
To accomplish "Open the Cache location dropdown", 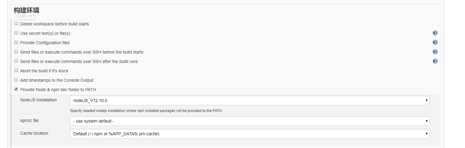I will (249, 134).
